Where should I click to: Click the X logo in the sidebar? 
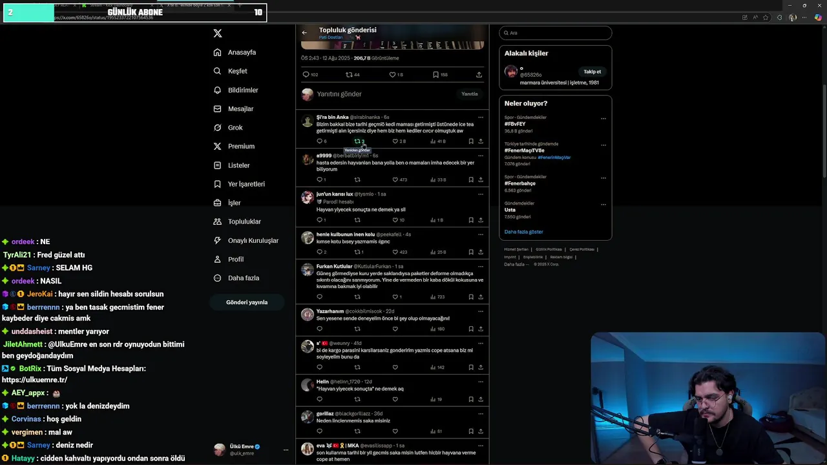[218, 33]
